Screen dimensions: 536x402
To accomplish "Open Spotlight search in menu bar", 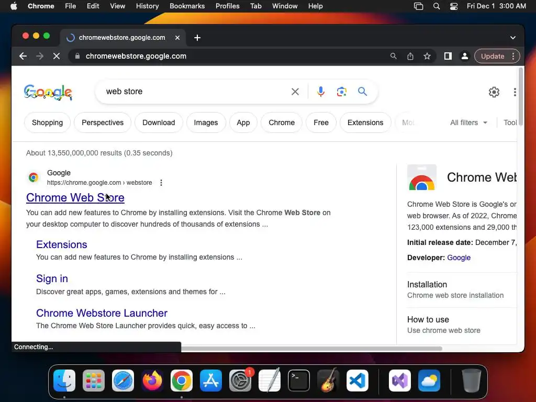I will [437, 6].
